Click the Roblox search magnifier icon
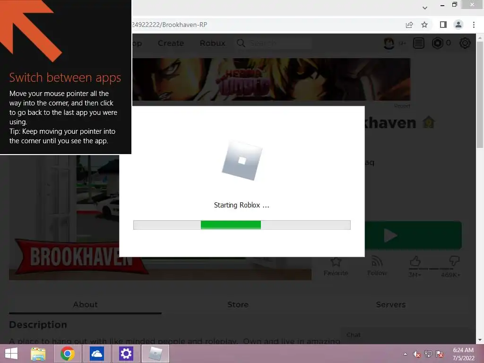 pos(241,43)
